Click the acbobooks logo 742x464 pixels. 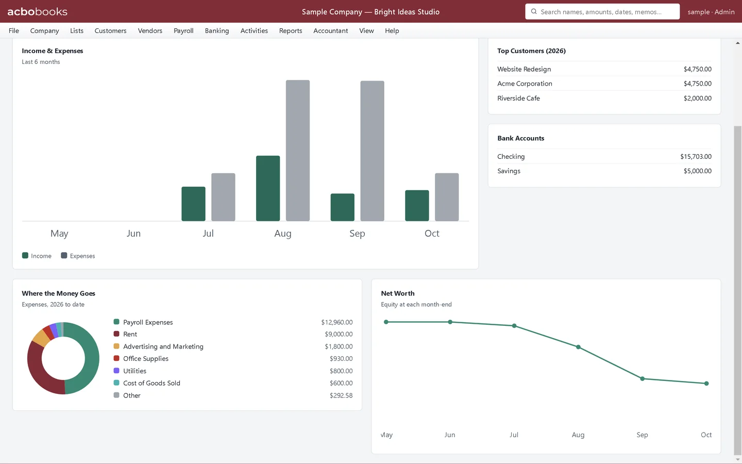click(x=37, y=11)
